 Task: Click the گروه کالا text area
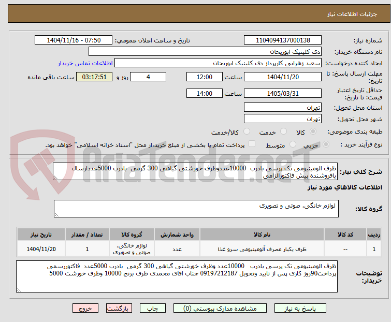tap(196, 209)
